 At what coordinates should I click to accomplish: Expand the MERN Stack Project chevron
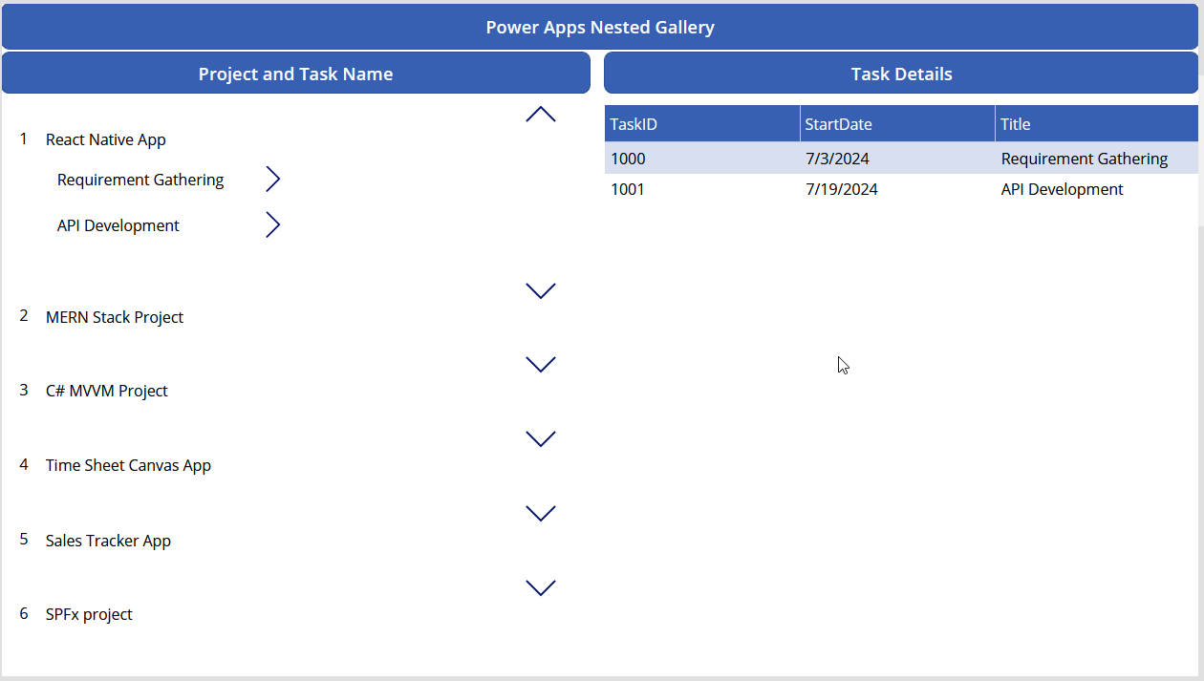[541, 290]
